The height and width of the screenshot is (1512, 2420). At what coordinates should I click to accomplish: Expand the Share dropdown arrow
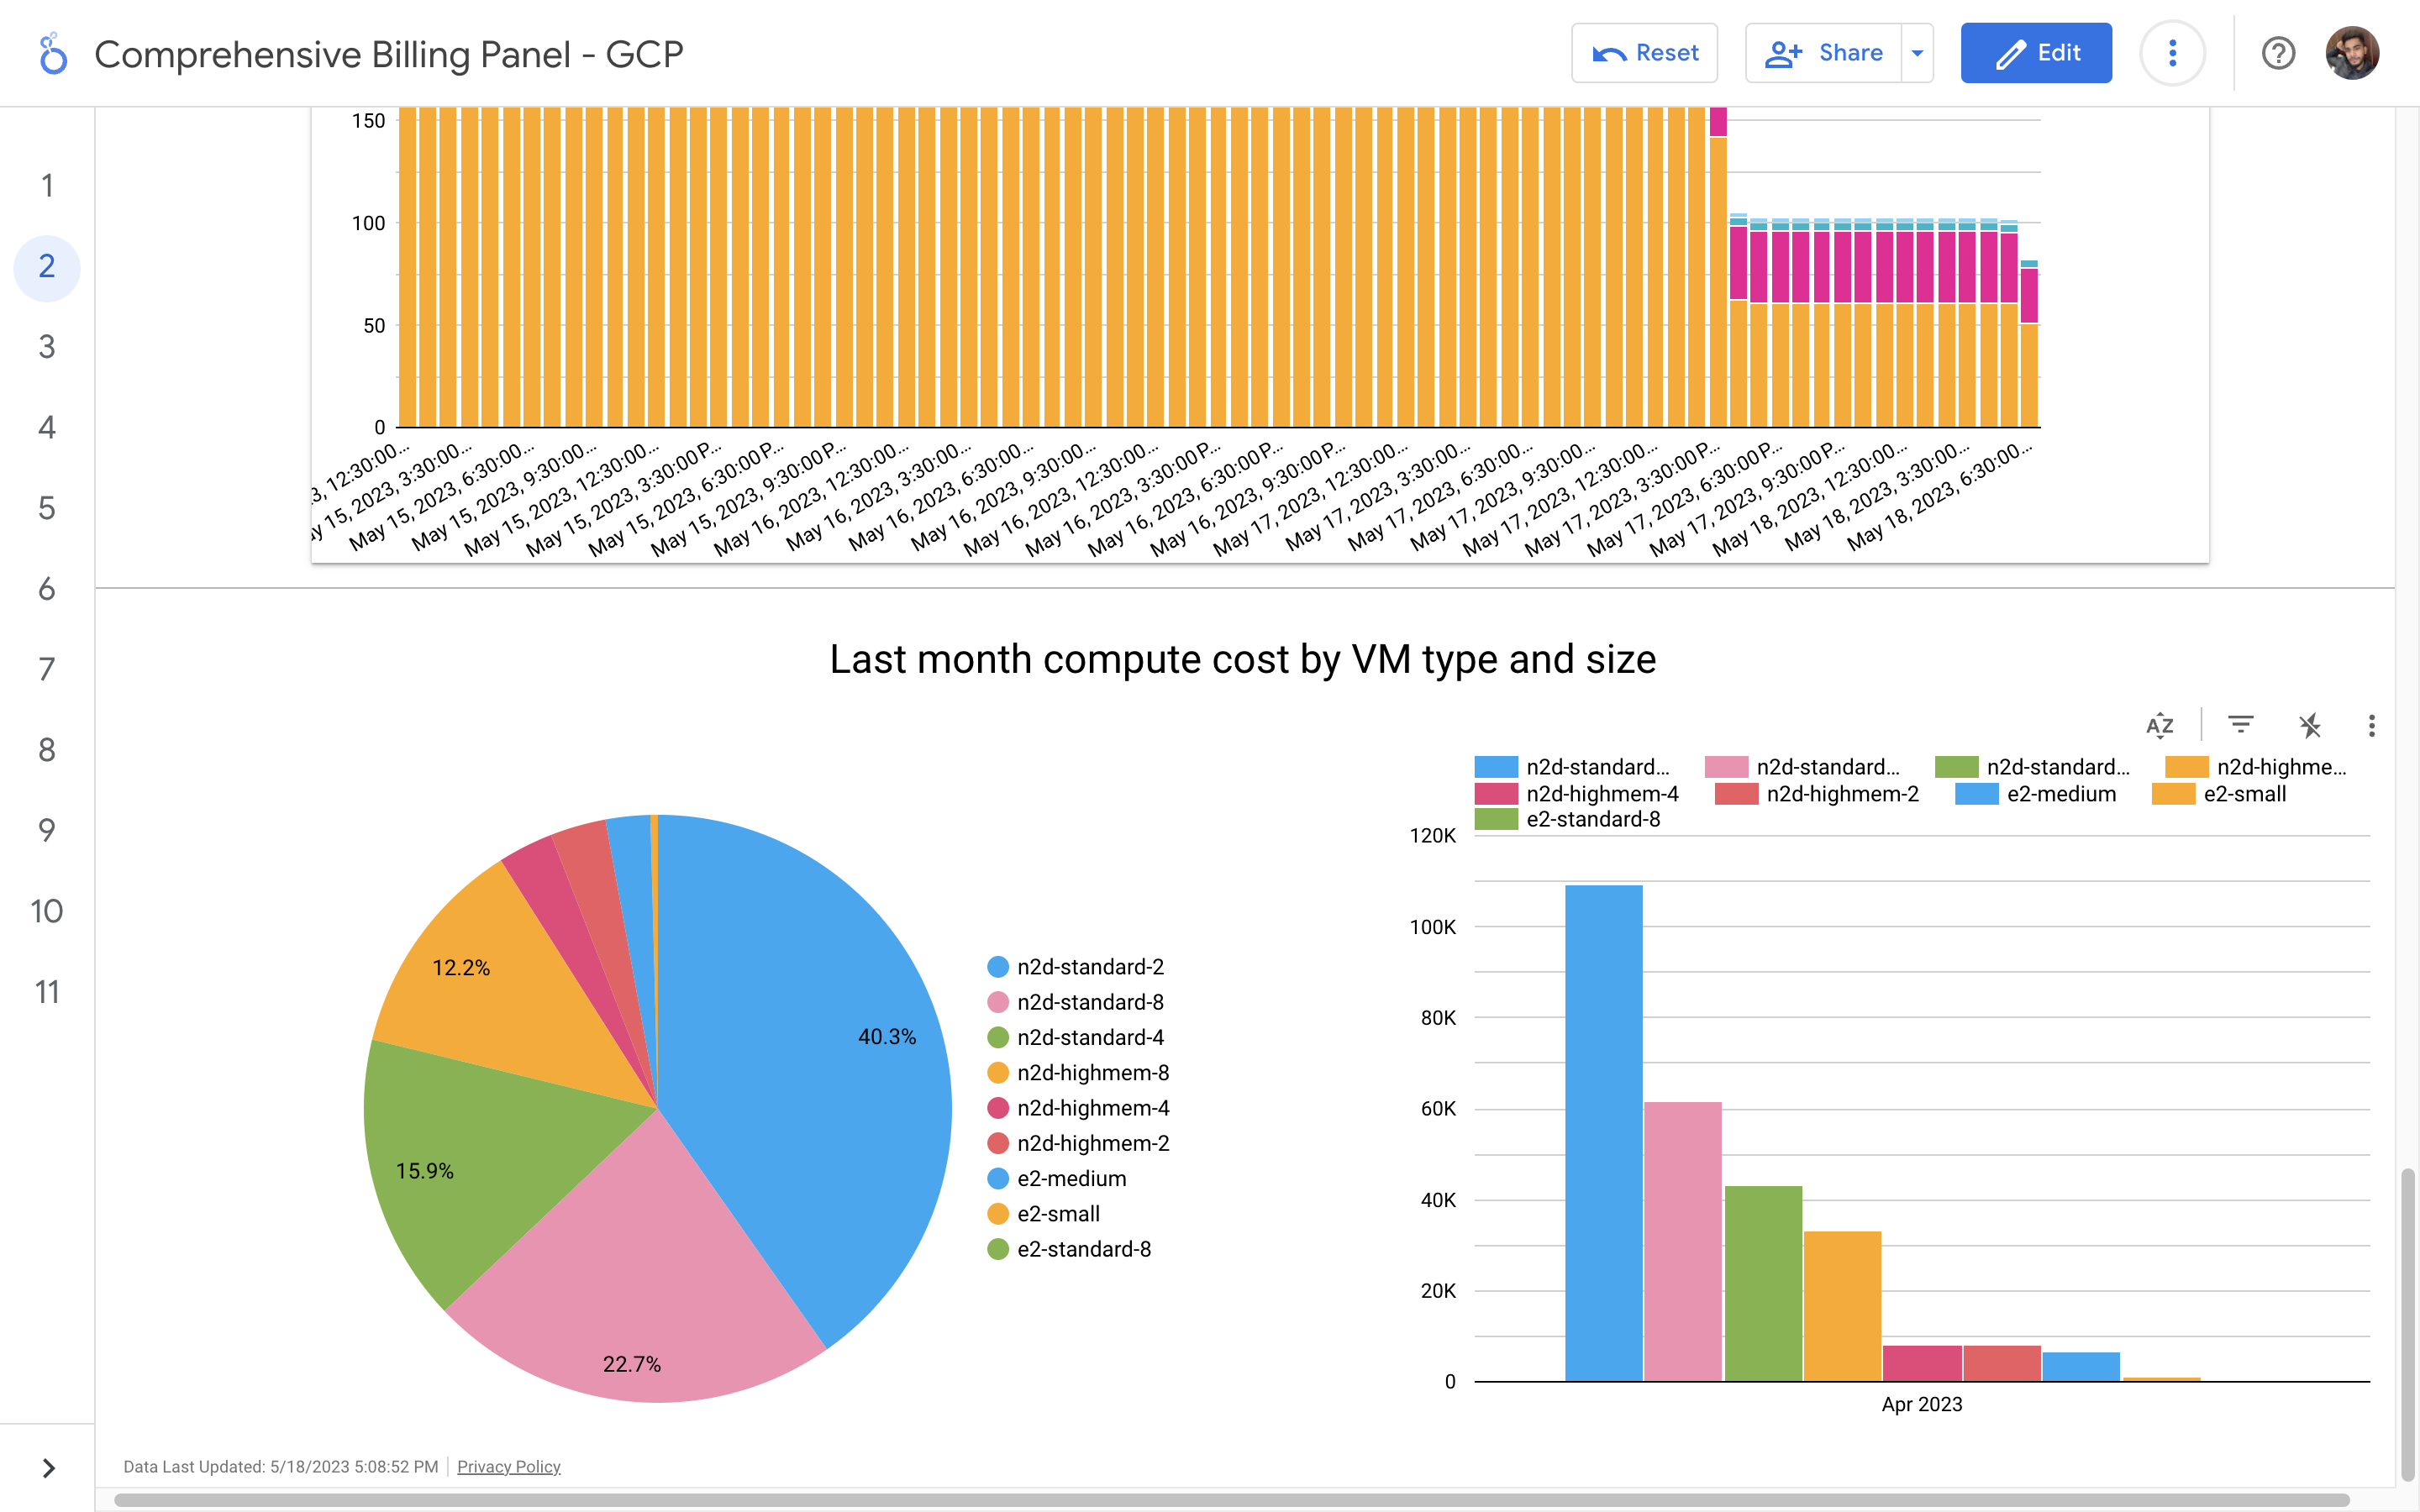point(1917,53)
